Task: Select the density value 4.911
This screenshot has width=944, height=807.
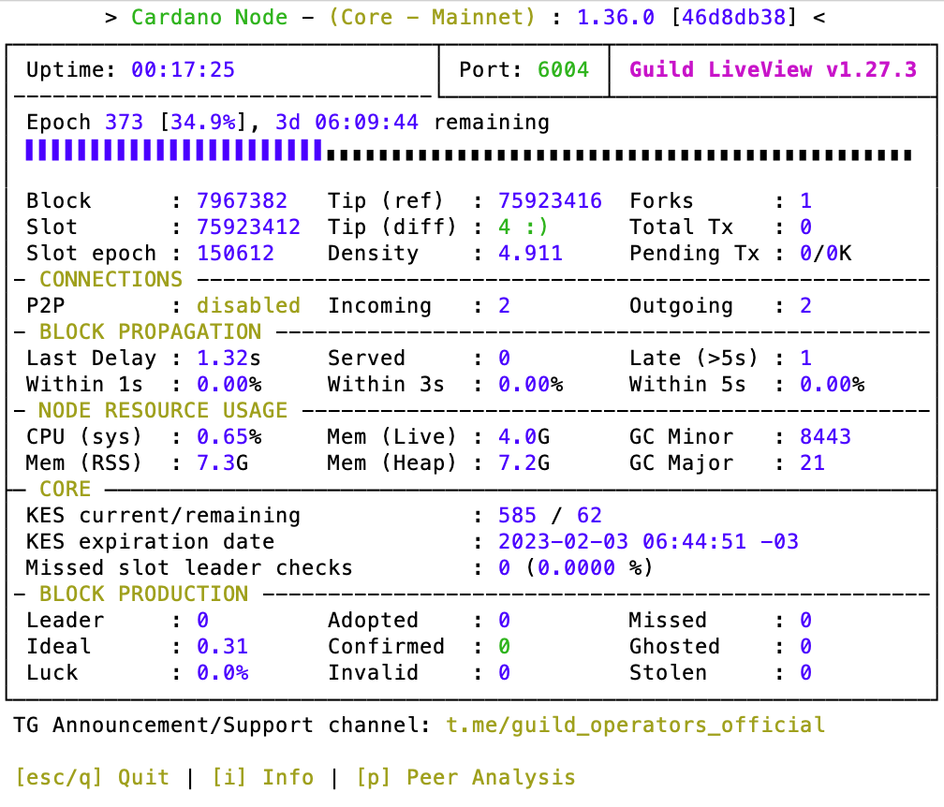Action: [x=530, y=253]
